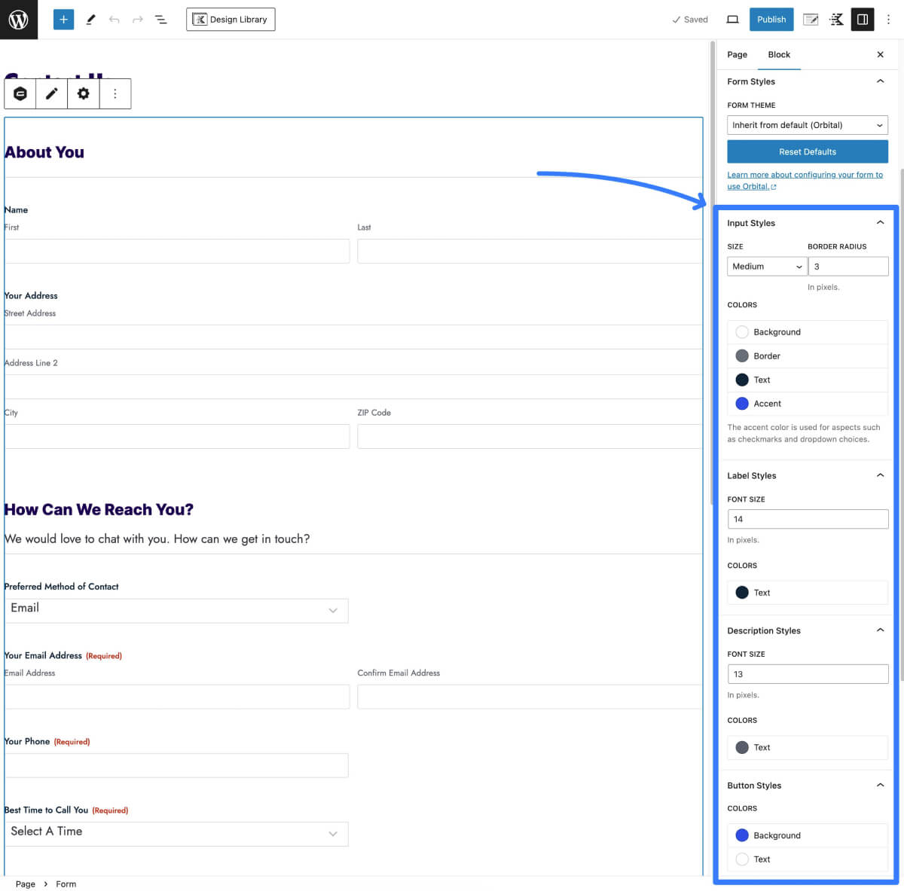
Task: Click the Last name input
Action: pyautogui.click(x=530, y=251)
